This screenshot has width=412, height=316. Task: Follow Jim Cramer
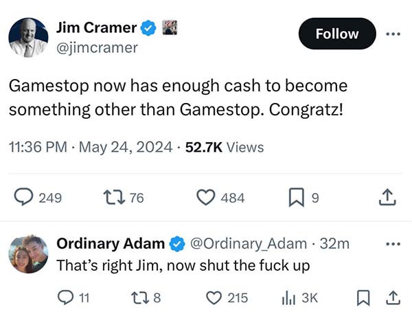pos(337,34)
